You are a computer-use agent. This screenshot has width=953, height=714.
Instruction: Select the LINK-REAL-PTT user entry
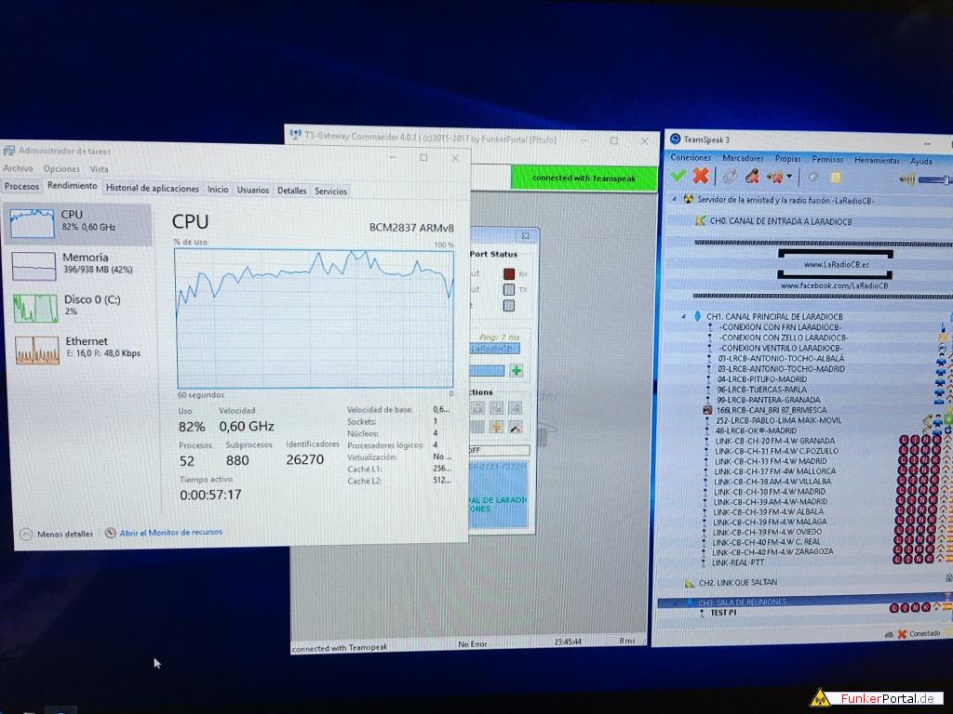coord(738,562)
